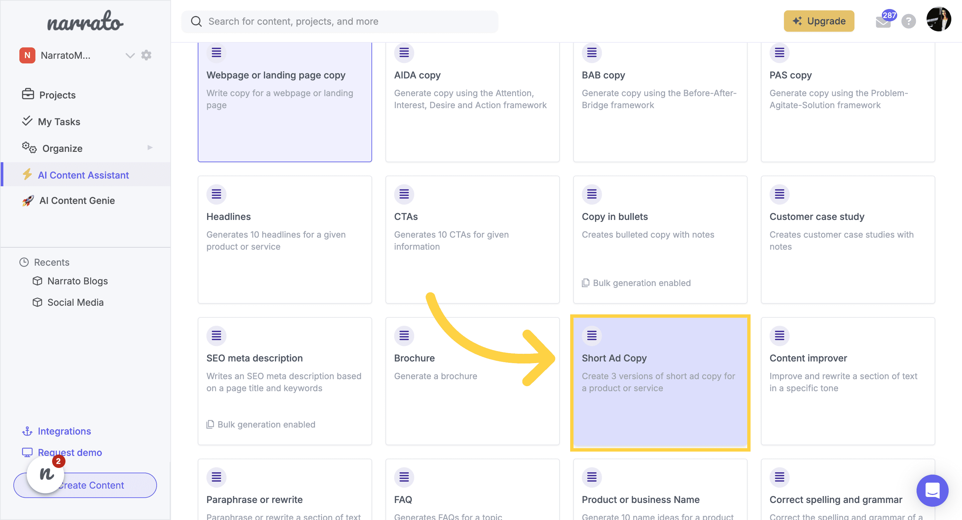Viewport: 962px width, 520px height.
Task: Click the Customer case study card icon
Action: (x=779, y=194)
